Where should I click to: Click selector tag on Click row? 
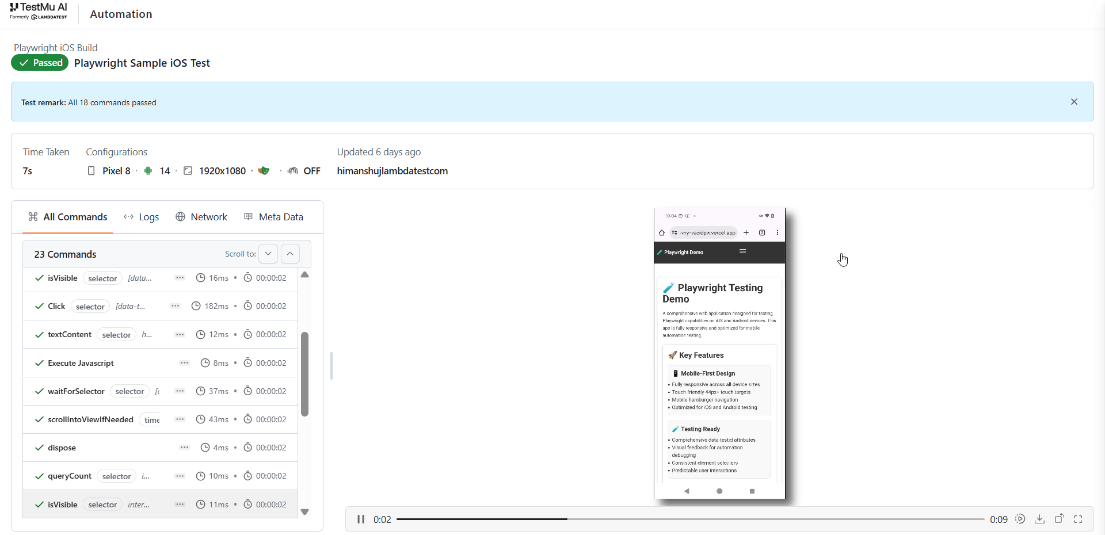(x=90, y=307)
